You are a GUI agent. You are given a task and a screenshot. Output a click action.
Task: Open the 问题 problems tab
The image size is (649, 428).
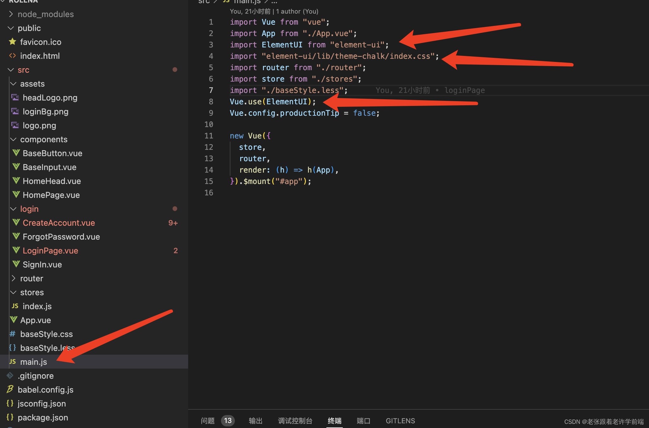(208, 421)
